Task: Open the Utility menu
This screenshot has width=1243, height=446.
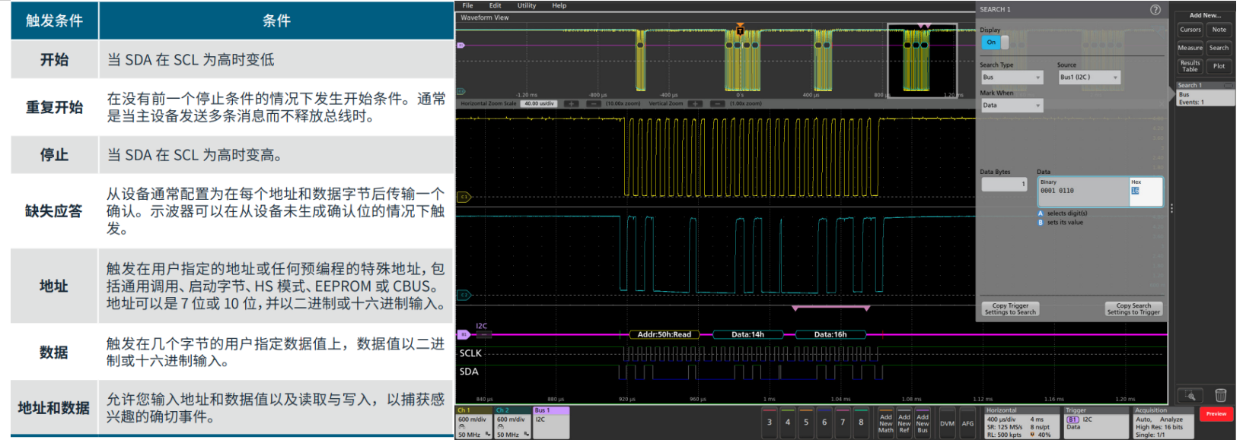Action: (x=526, y=5)
